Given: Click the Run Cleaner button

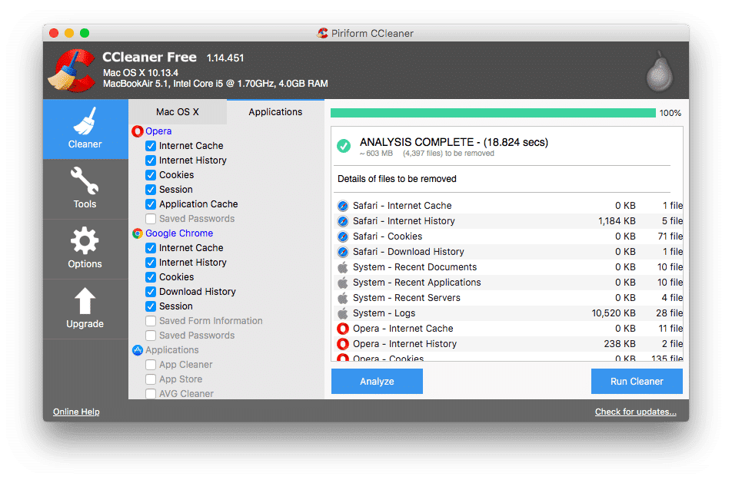Looking at the screenshot, I should coord(637,382).
